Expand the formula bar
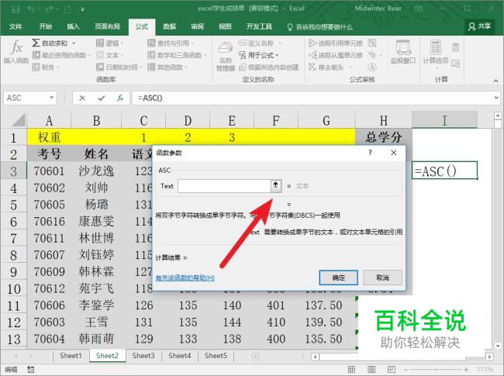 point(496,98)
